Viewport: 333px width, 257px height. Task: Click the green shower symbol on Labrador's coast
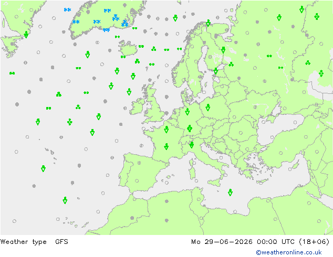click(26, 35)
